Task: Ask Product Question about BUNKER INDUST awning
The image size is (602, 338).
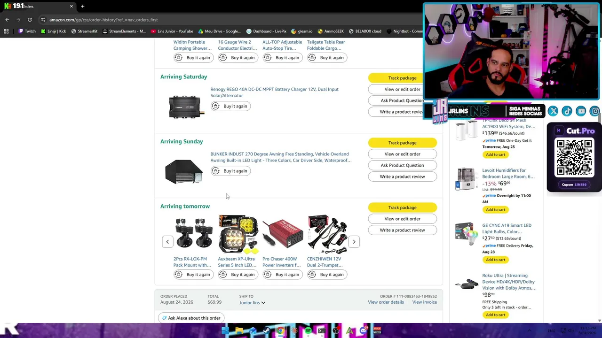Action: (402, 165)
